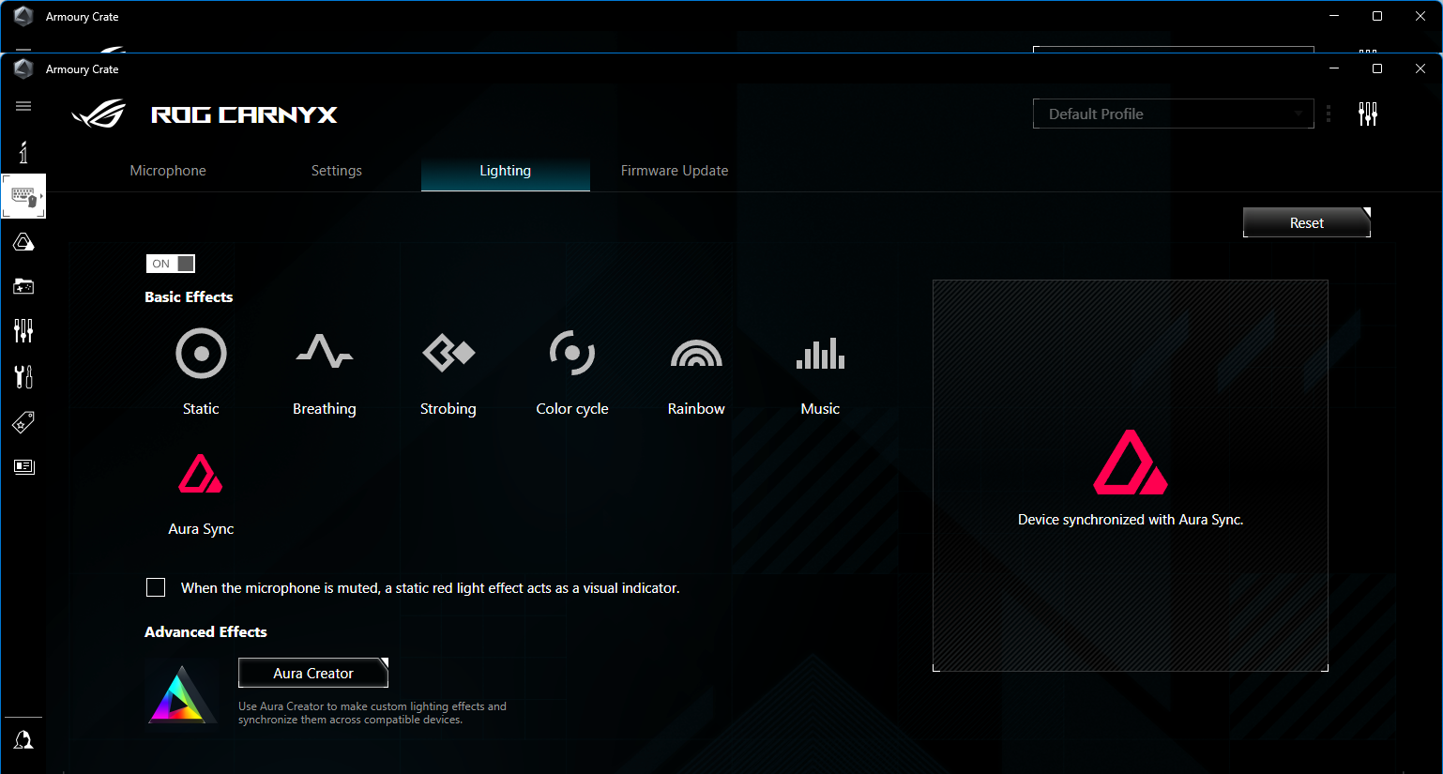Open the Device keyboard icon in sidebar

[23, 196]
